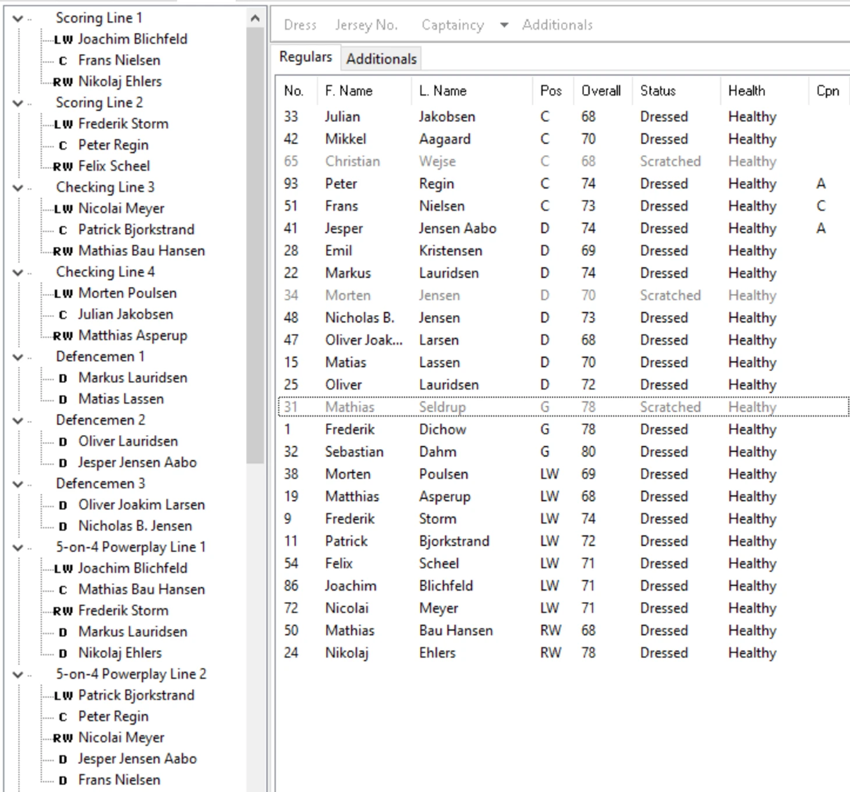Click last name 'Kristensen' in the roster table
Image resolution: width=850 pixels, height=792 pixels.
(451, 251)
